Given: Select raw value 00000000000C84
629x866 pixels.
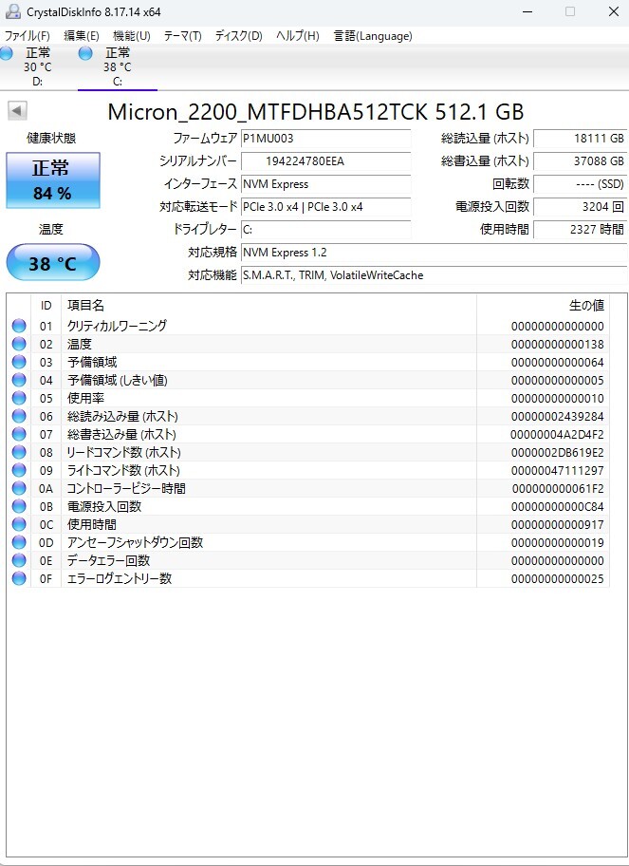Looking at the screenshot, I should pyautogui.click(x=557, y=507).
